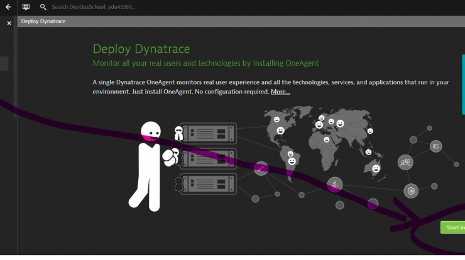The height and width of the screenshot is (260, 465).
Task: Open the dashboards monitor icon in top bar
Action: (x=26, y=7)
